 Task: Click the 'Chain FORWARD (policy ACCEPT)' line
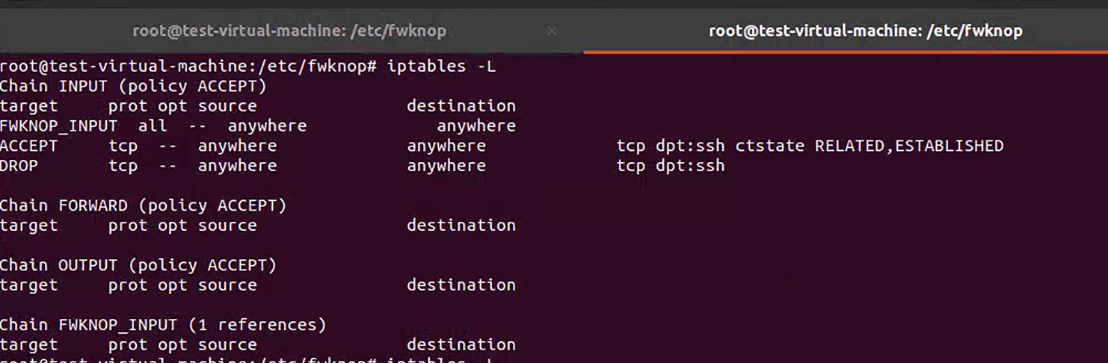point(143,205)
